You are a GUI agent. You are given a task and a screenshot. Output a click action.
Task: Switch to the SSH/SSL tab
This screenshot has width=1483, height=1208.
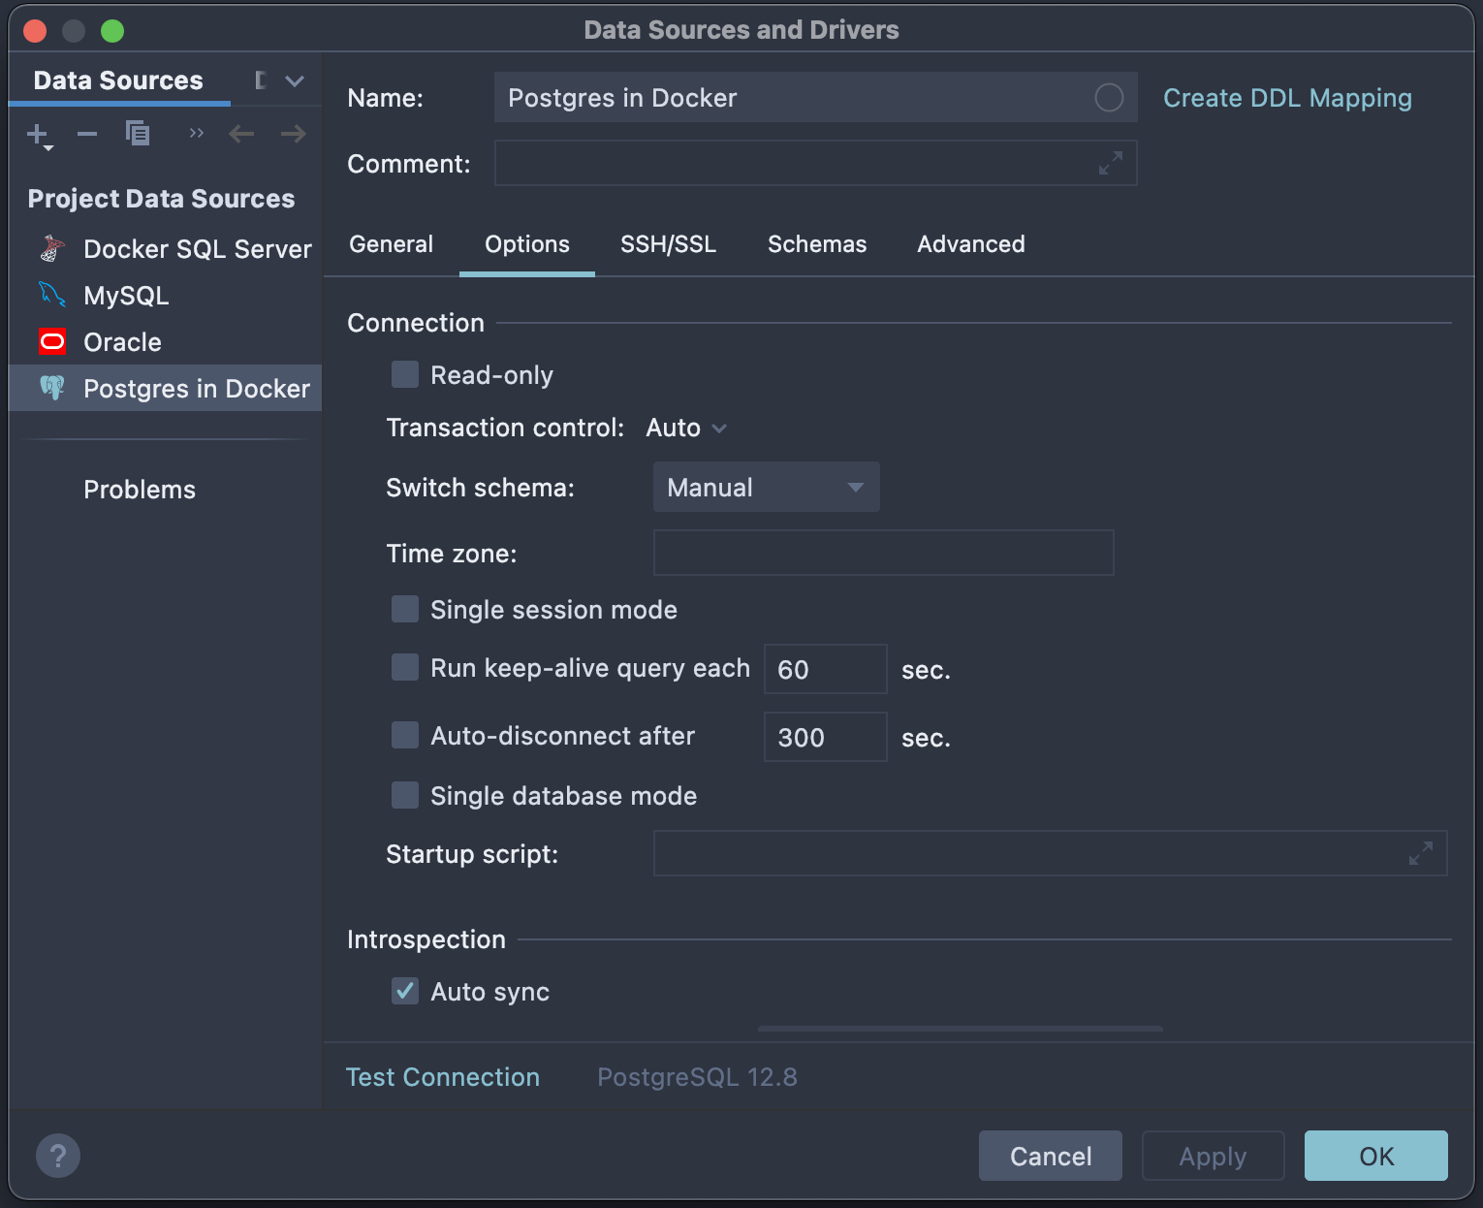(668, 244)
